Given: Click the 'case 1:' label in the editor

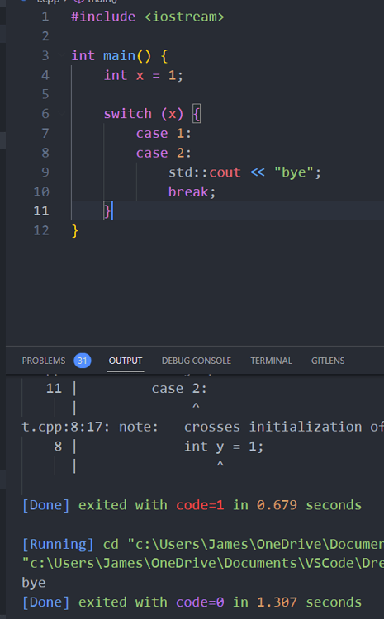Looking at the screenshot, I should [164, 134].
